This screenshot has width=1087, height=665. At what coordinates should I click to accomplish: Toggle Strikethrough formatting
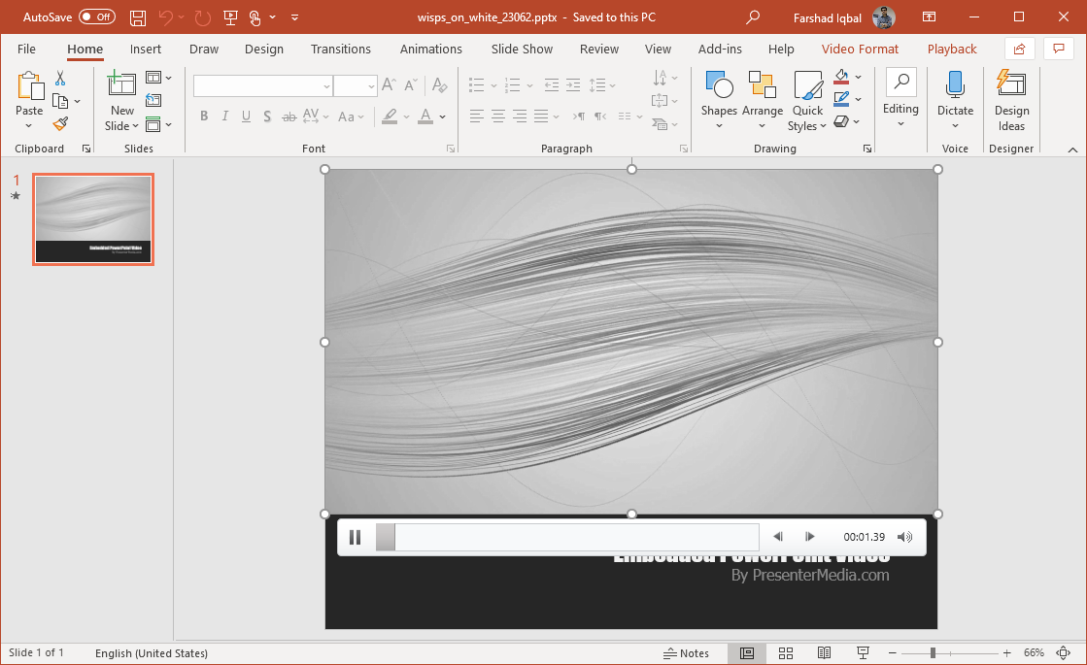point(289,116)
